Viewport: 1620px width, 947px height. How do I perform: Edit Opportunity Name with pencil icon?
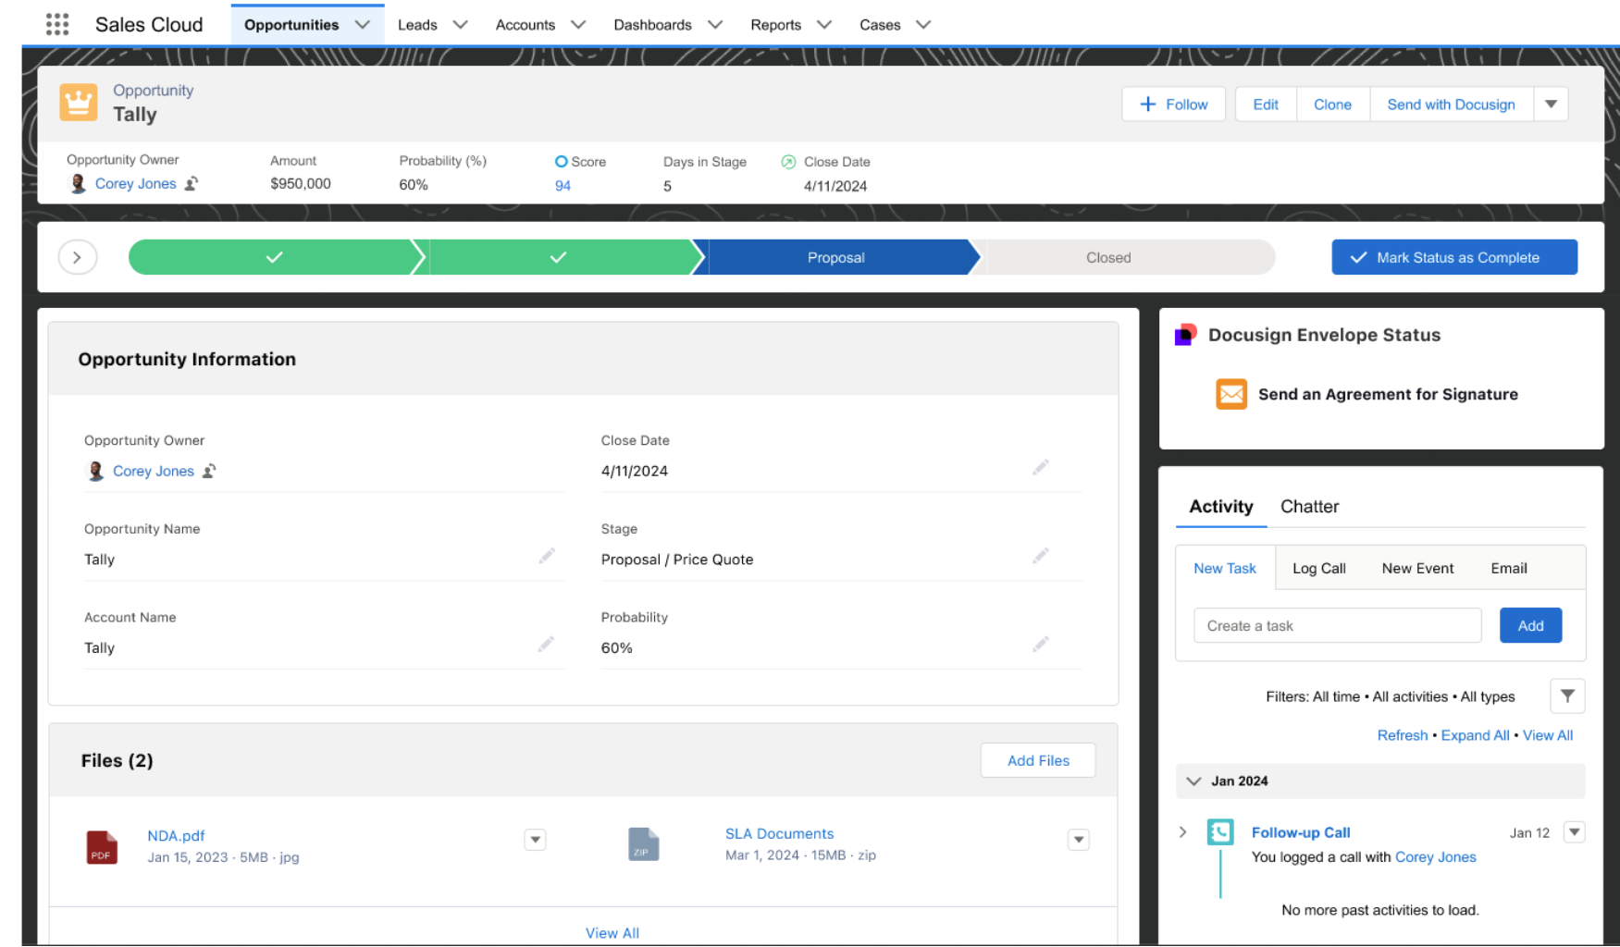pyautogui.click(x=547, y=556)
